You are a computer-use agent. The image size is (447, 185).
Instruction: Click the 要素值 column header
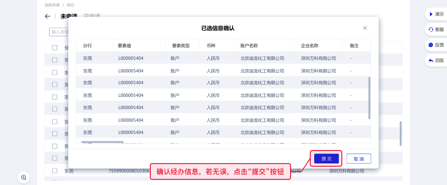[125, 45]
